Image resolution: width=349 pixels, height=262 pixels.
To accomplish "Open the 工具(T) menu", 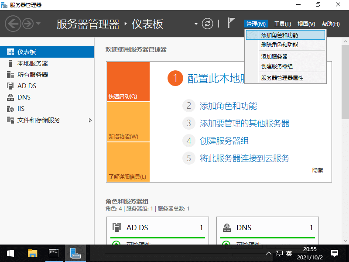I will (282, 24).
